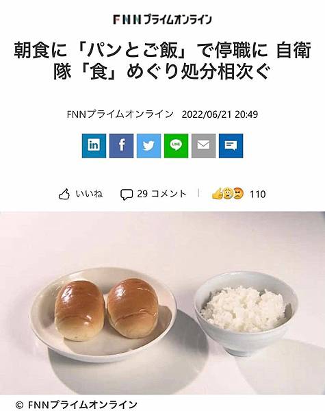Click the article headline about 自衛隊
Image resolution: width=325 pixels, height=411 pixels.
click(162, 60)
